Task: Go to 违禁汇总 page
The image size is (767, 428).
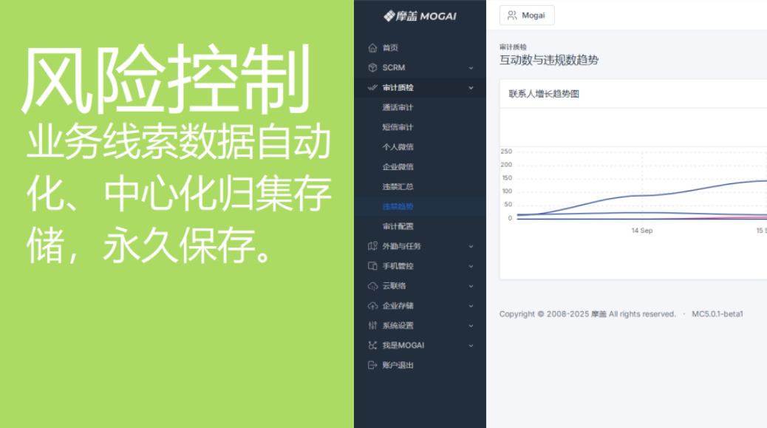Action: tap(398, 187)
